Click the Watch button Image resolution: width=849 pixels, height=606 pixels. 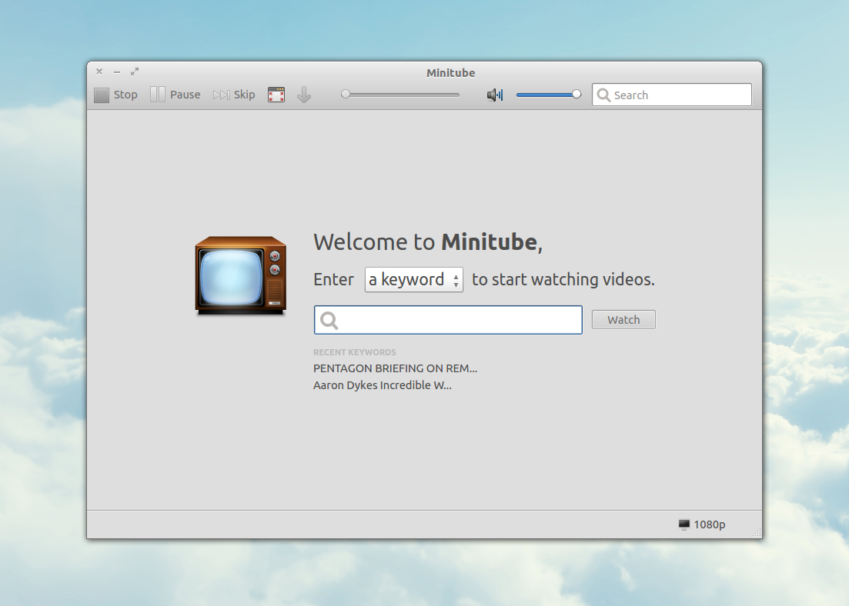pyautogui.click(x=623, y=320)
